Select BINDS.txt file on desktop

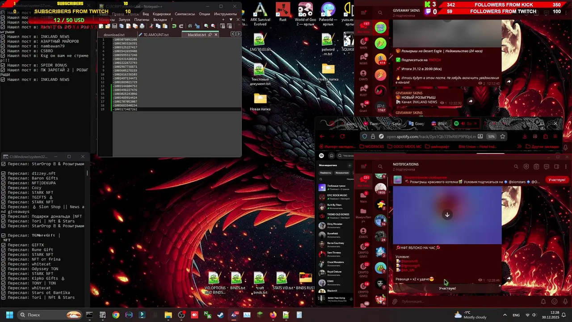coord(237,282)
